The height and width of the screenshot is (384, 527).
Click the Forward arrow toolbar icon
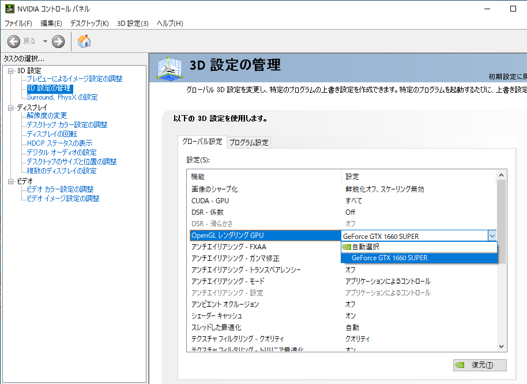click(x=58, y=41)
